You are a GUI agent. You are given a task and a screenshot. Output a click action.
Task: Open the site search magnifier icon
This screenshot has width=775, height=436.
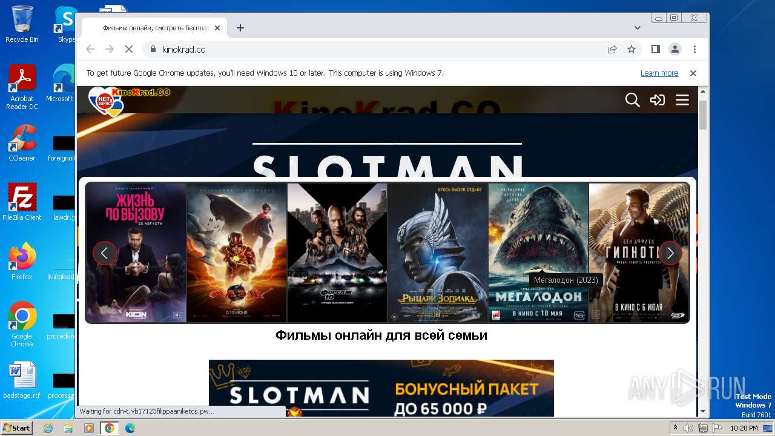[x=632, y=100]
